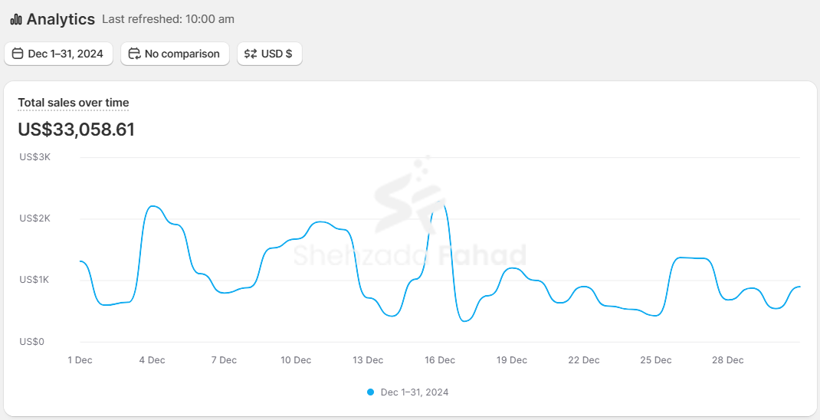The image size is (820, 420).
Task: Click the Analytics page heading
Action: click(x=61, y=19)
